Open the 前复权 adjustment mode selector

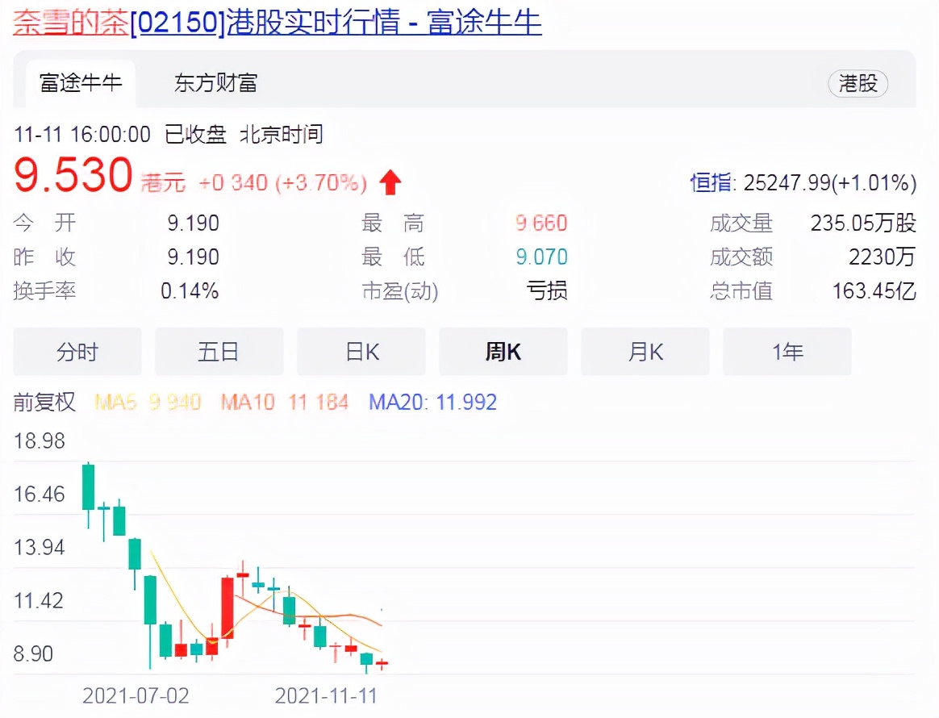tap(44, 403)
